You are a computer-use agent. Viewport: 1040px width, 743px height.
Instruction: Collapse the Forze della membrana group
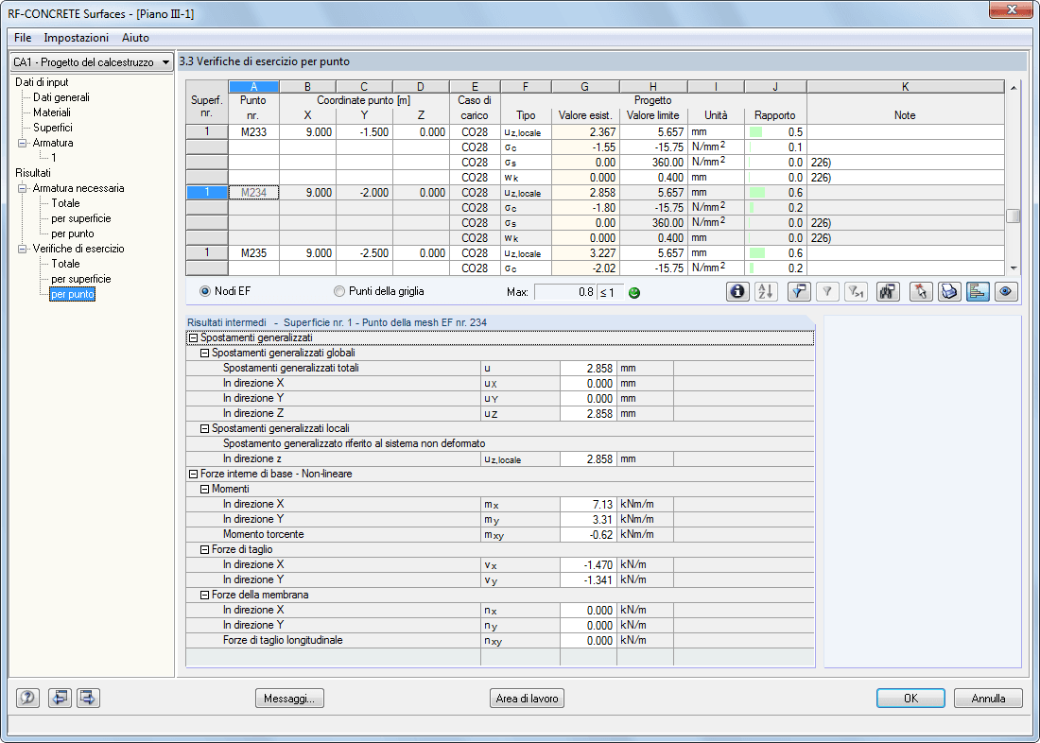point(204,596)
